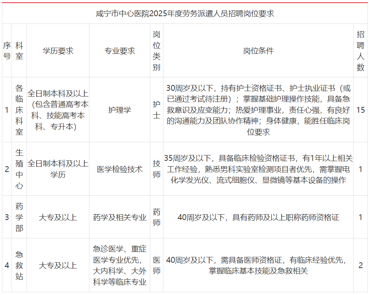Click recruitment number 1 in 生殖中心 row
Screen dimensions: 371x295
[x=360, y=169]
